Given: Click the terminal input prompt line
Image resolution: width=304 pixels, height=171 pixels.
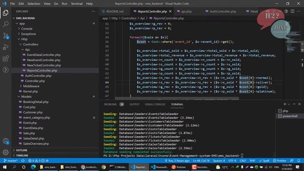Looking at the screenshot, I should pyautogui.click(x=173, y=156).
